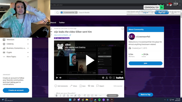Image resolution: width=182 pixels, height=102 pixels.
Task: Open Spotify from the taskbar
Action: [100, 100]
